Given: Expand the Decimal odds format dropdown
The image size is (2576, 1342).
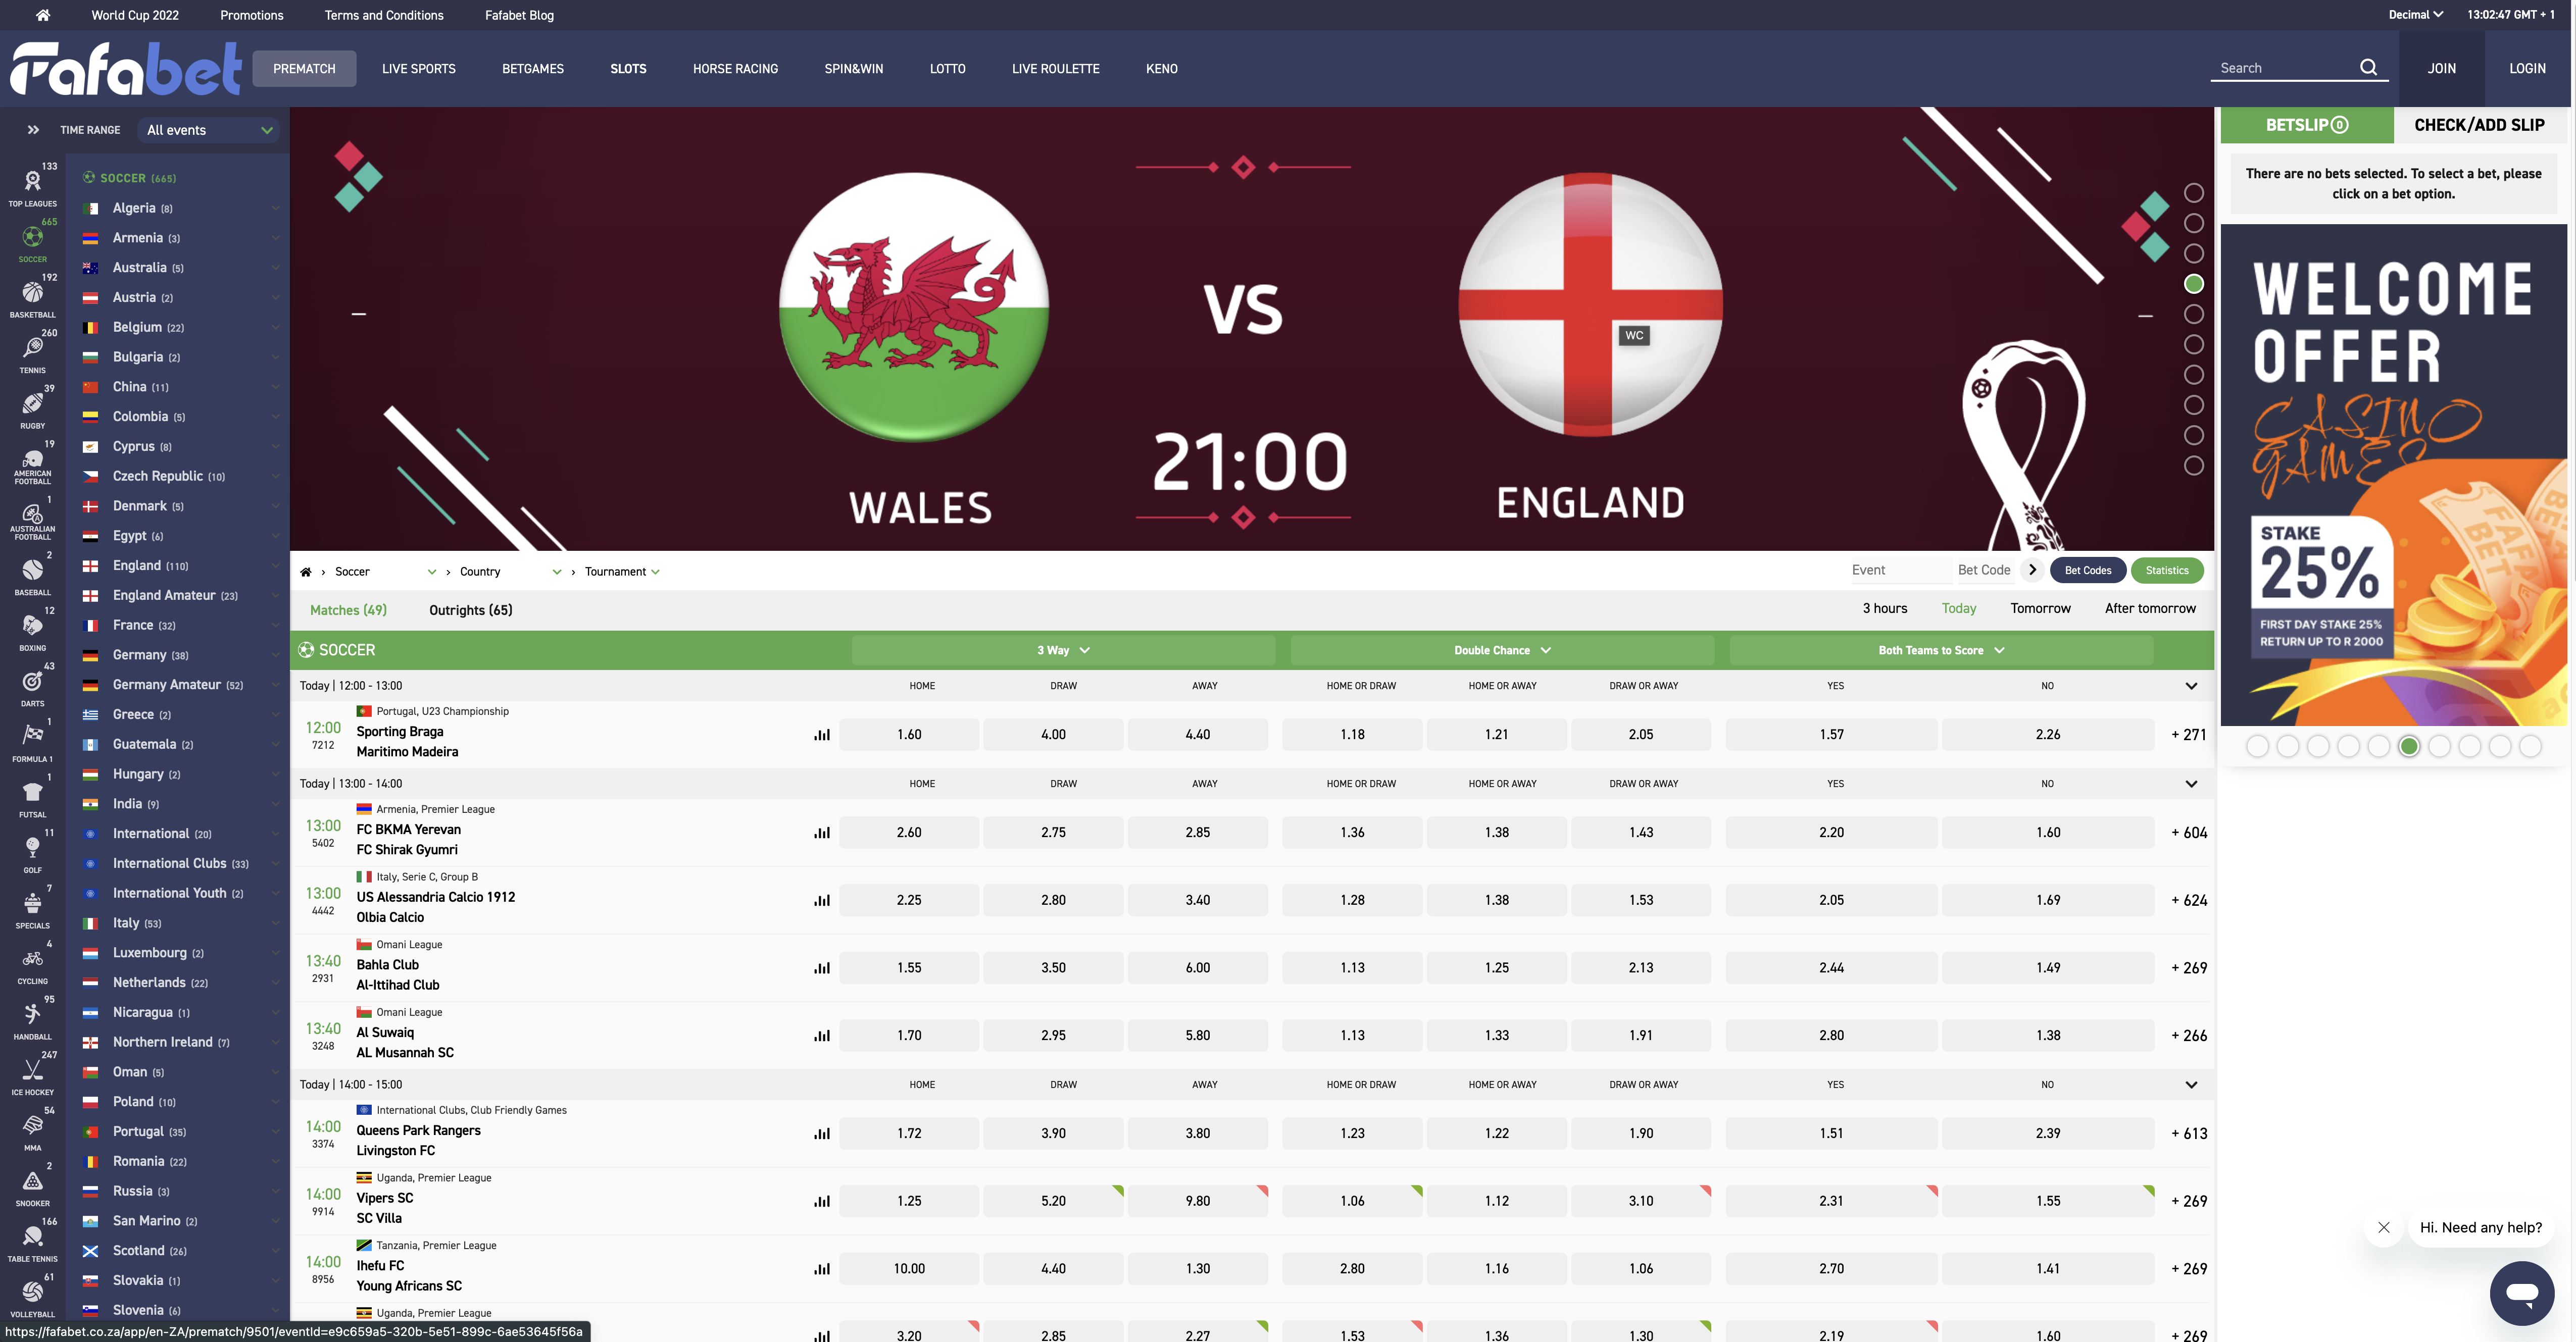Looking at the screenshot, I should point(2415,15).
